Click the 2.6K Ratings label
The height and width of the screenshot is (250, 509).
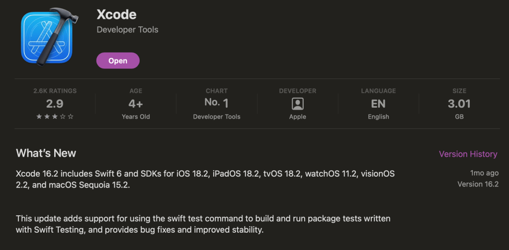pos(55,91)
